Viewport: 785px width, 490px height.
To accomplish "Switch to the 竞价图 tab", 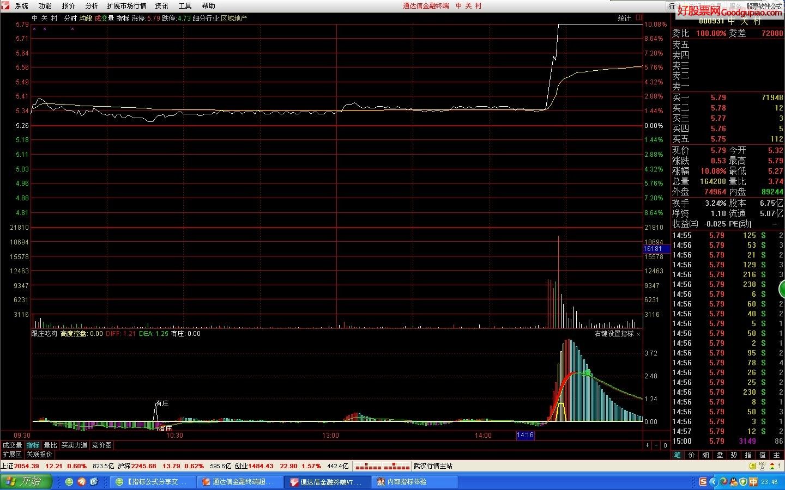I will [101, 445].
